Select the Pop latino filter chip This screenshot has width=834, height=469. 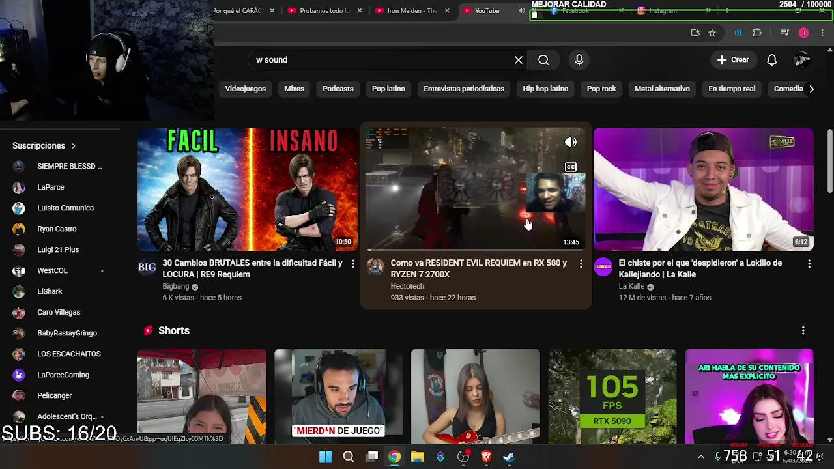tap(388, 89)
